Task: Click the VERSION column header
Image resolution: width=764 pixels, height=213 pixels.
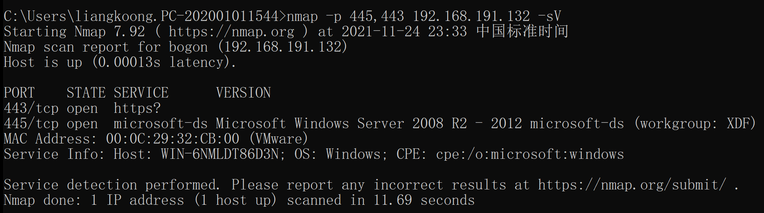Action: 243,93
